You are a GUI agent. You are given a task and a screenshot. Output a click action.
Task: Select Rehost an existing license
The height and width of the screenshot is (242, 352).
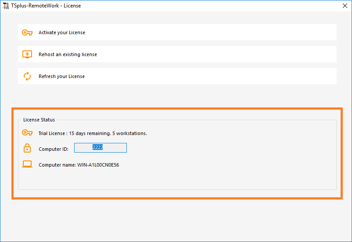pos(68,54)
